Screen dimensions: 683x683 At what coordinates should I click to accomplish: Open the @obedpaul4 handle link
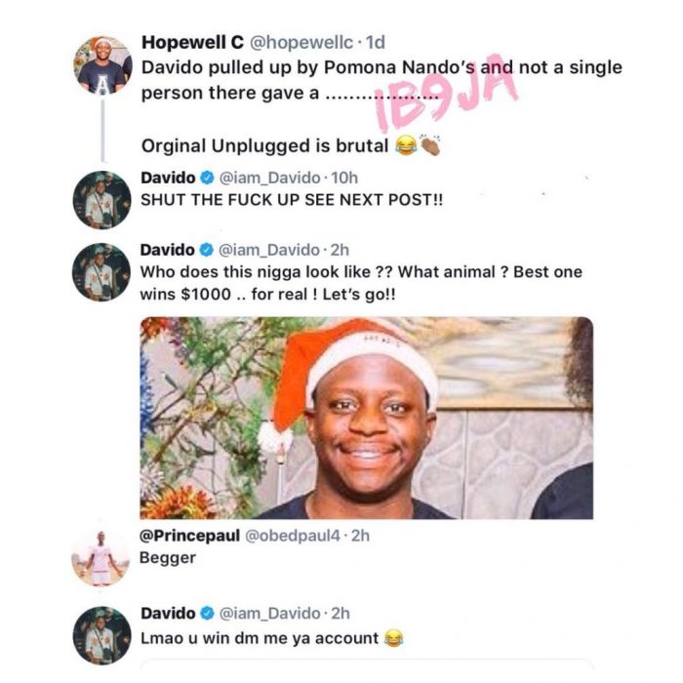click(x=293, y=536)
